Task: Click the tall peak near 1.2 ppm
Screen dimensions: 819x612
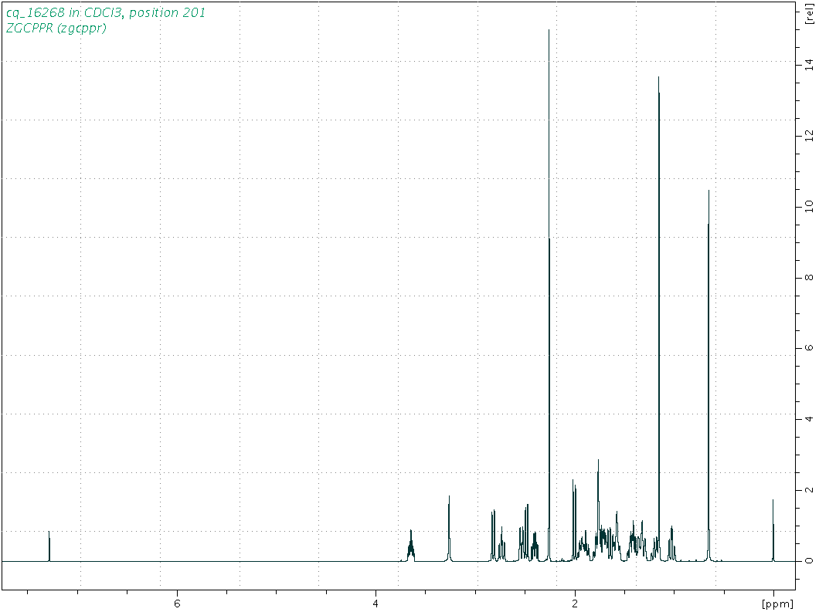Action: pyautogui.click(x=658, y=318)
